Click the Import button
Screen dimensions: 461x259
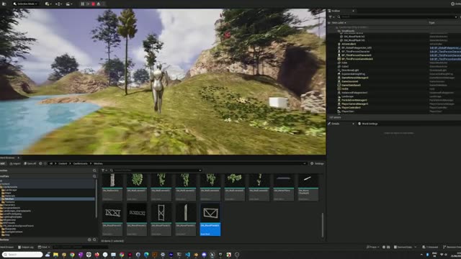click(x=15, y=163)
